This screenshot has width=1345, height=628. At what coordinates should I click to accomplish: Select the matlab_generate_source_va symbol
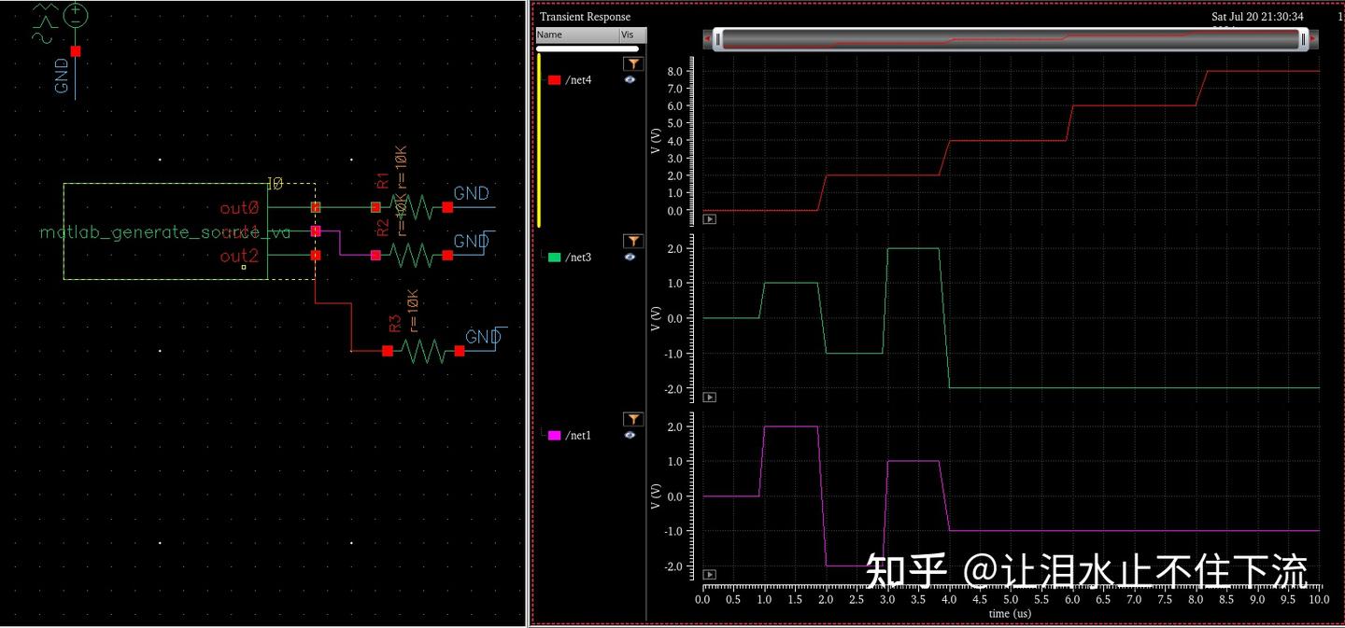tap(163, 231)
